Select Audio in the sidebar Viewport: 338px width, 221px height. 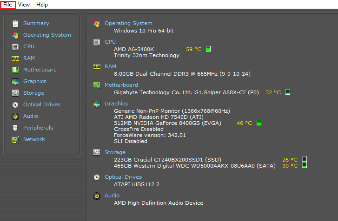[x=31, y=116]
